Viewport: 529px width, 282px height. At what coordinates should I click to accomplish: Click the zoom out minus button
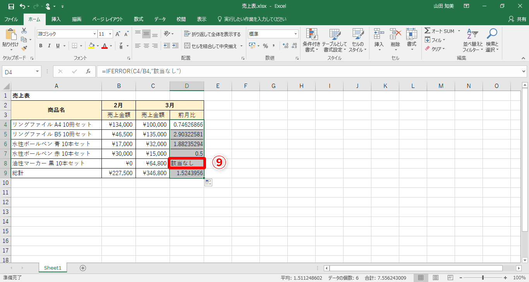[x=460, y=278]
